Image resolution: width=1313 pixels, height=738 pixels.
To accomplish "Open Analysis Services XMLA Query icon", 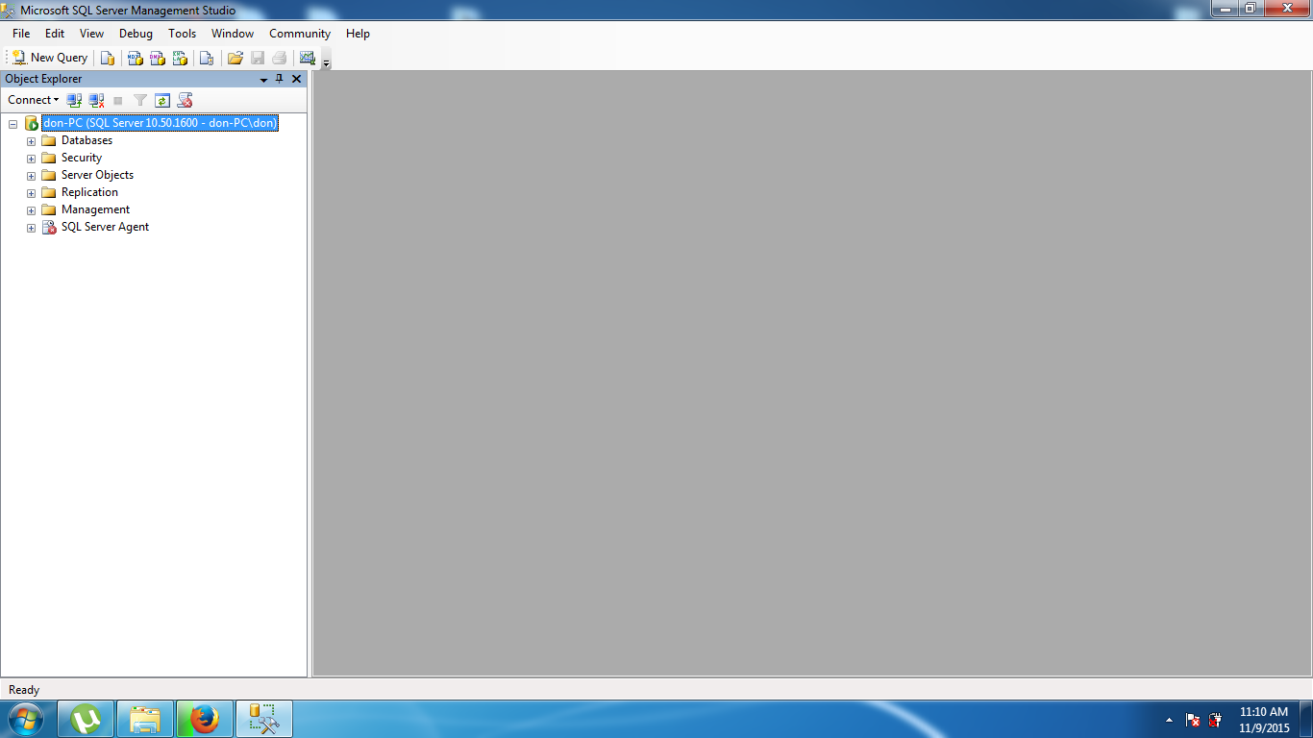I will 180,58.
